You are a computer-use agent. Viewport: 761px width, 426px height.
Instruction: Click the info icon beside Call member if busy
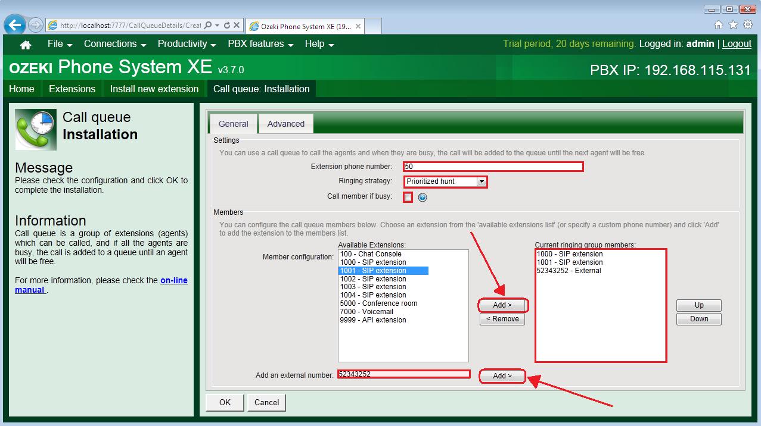coord(422,197)
